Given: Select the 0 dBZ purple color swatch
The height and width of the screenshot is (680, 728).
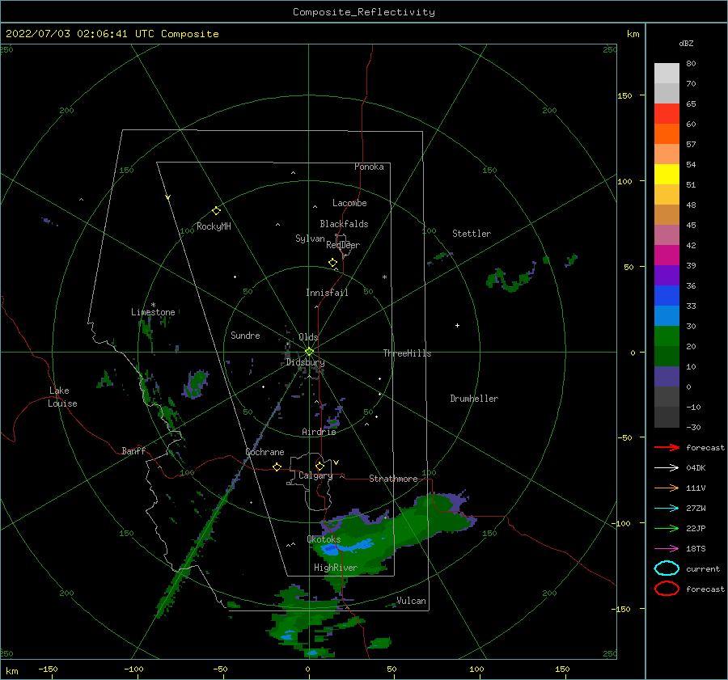Looking at the screenshot, I should pos(667,376).
